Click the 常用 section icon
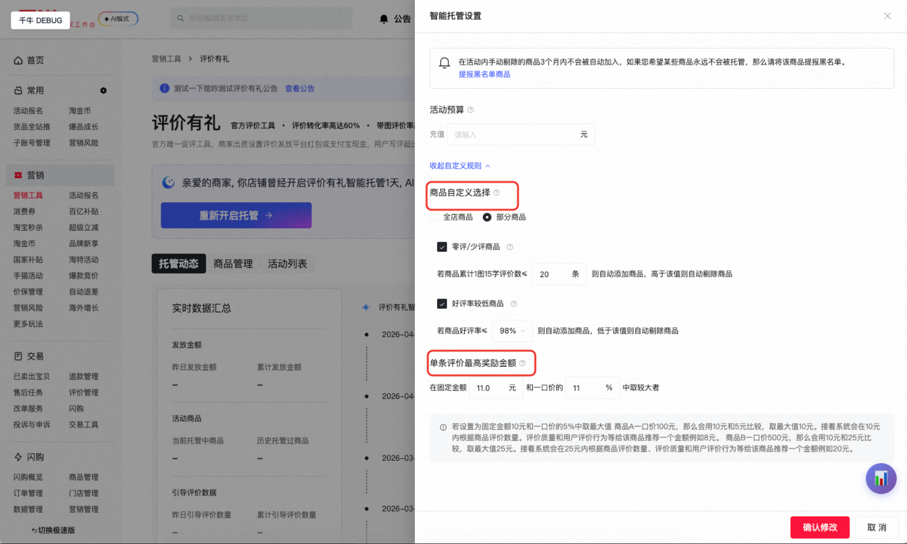Viewport: 907px width, 544px height. tap(18, 91)
